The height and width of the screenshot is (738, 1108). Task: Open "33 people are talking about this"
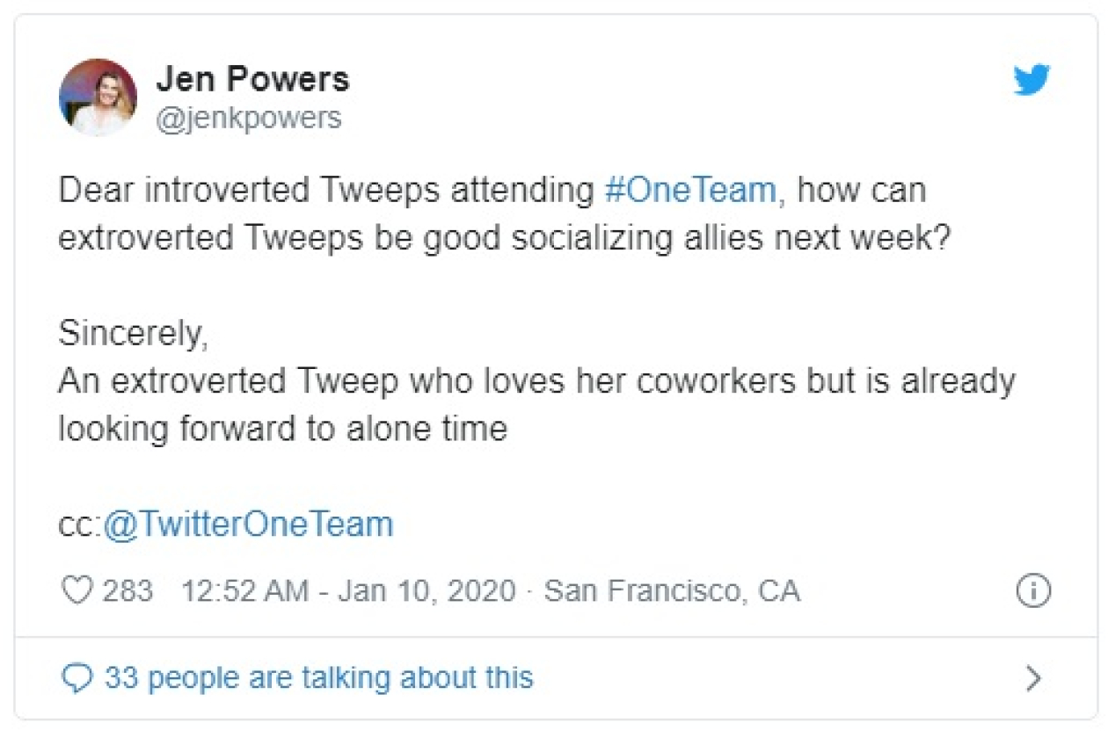[x=318, y=678]
